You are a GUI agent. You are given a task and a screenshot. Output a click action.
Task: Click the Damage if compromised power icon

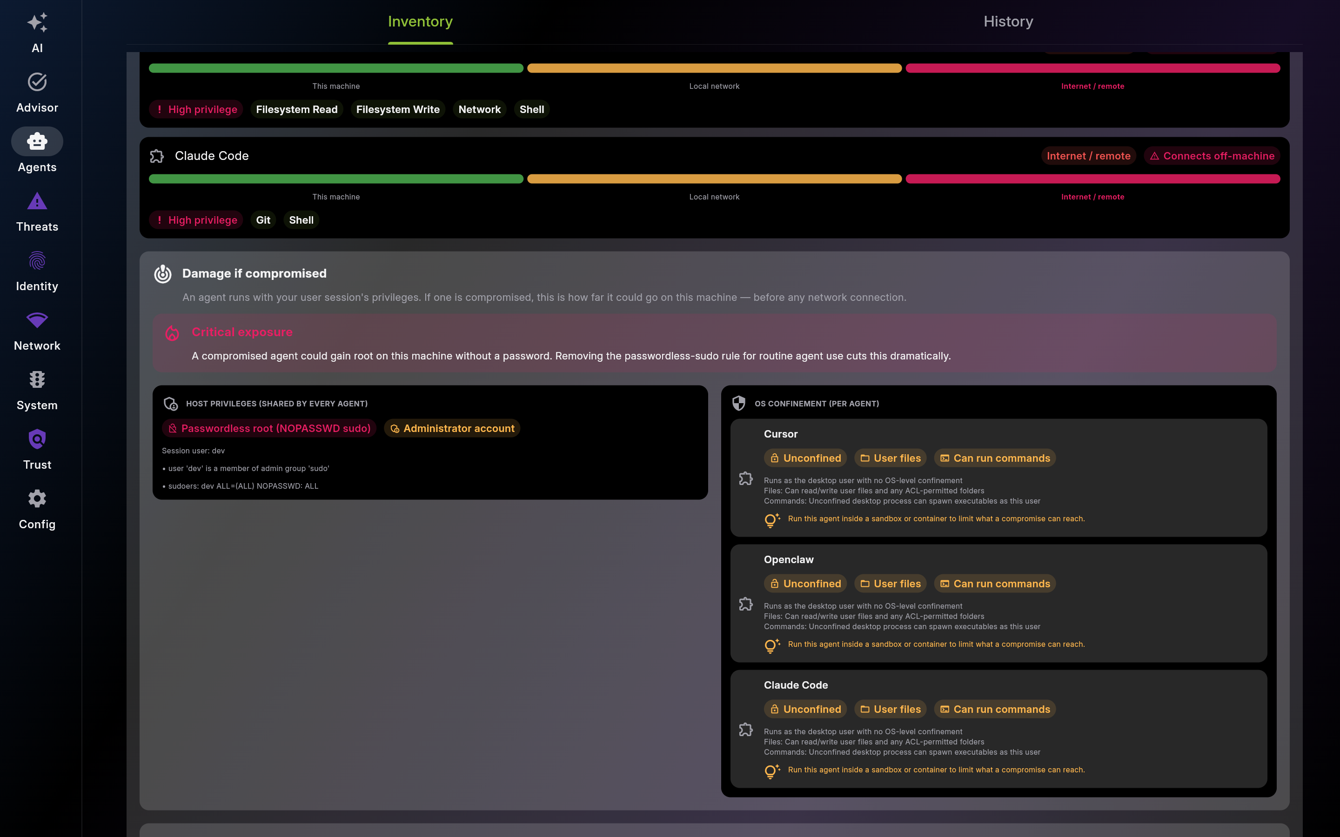tap(163, 273)
